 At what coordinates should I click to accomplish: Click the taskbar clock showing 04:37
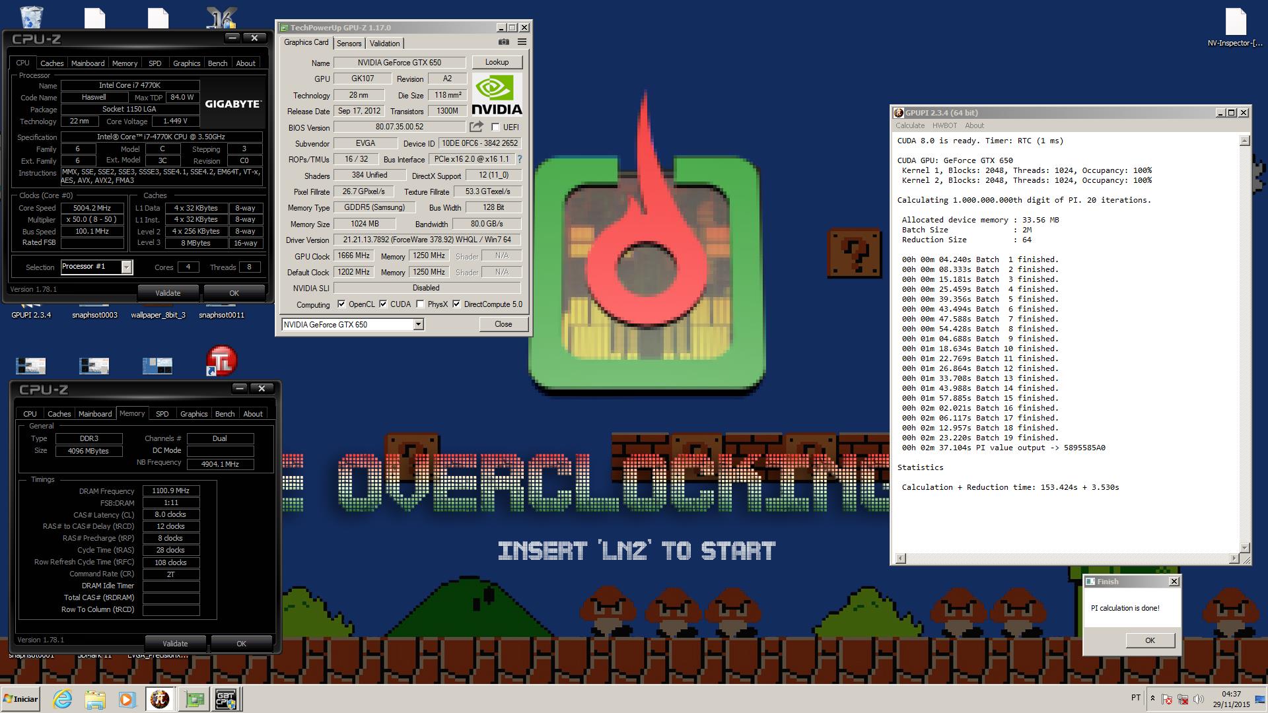(x=1231, y=694)
